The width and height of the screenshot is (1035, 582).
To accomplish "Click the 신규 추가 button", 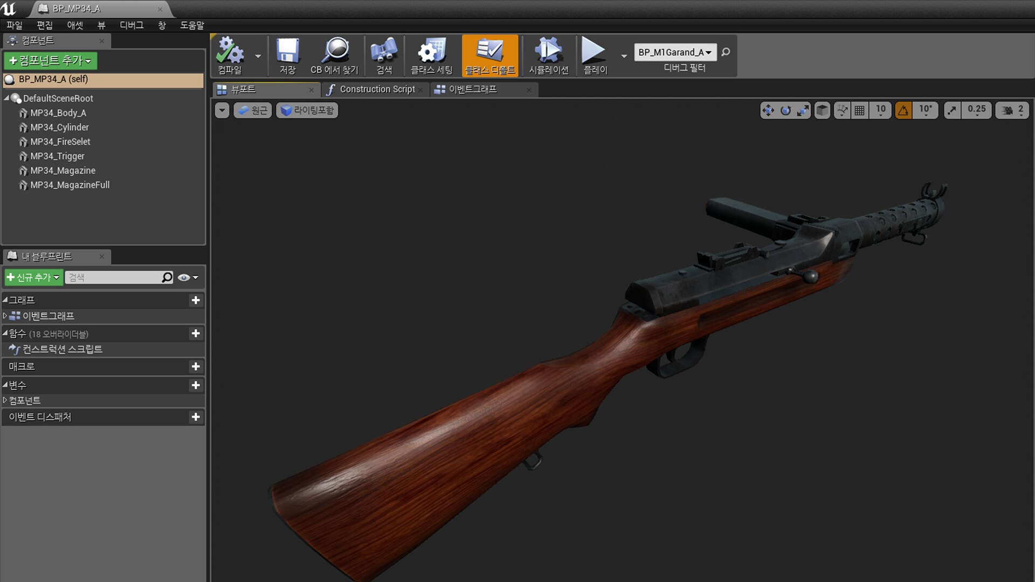I will (x=32, y=277).
